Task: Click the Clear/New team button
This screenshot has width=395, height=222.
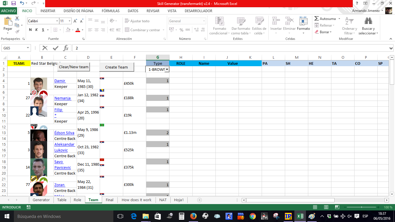Action: point(74,67)
